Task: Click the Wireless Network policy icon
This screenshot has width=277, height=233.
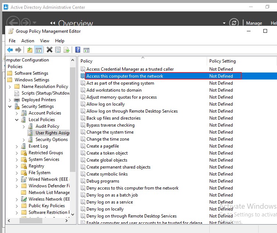Action: (24, 199)
